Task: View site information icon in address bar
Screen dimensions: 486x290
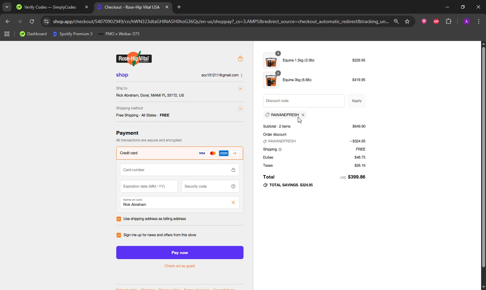Action: (46, 21)
